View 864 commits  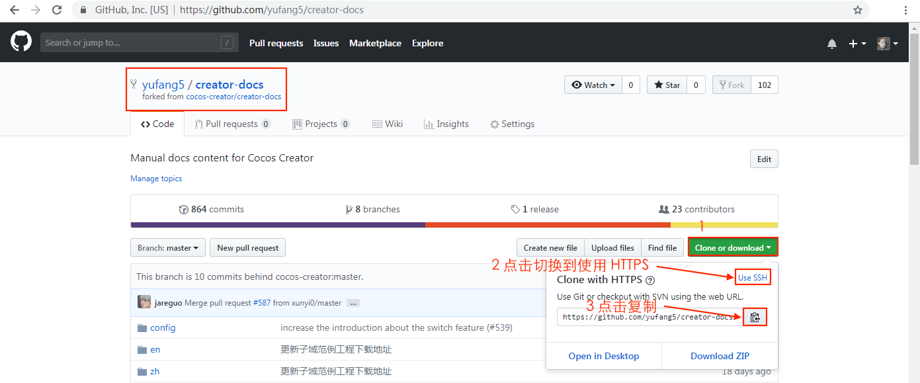pyautogui.click(x=212, y=209)
